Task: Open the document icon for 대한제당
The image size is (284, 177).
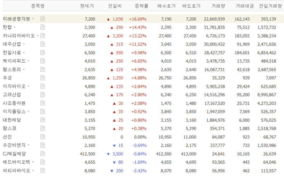Action: coord(42,120)
